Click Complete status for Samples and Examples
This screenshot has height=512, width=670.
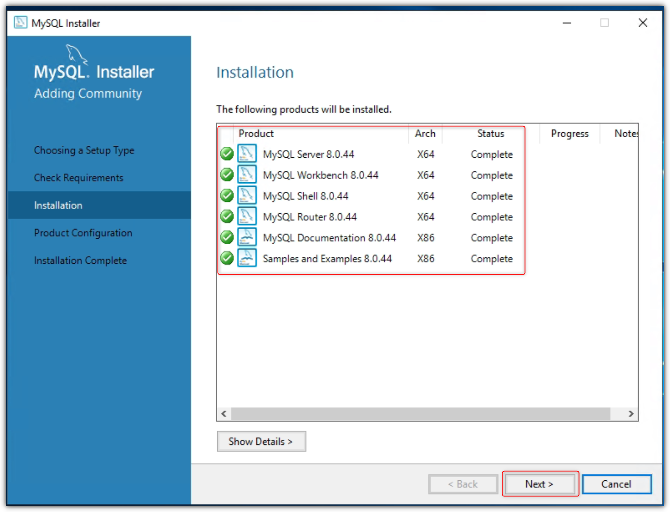pos(492,259)
